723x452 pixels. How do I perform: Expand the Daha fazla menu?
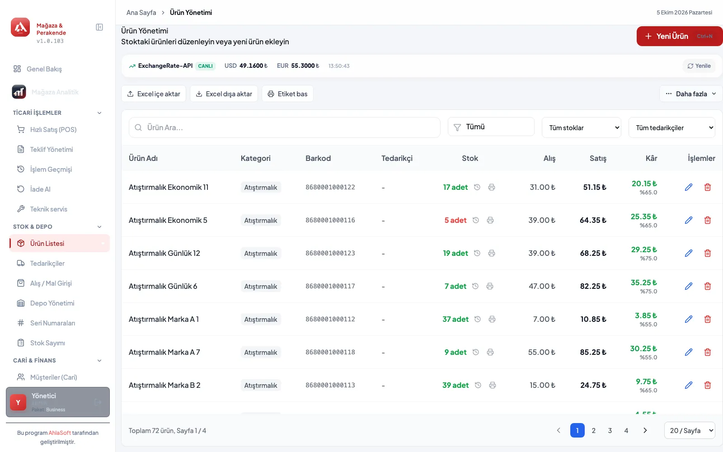691,94
